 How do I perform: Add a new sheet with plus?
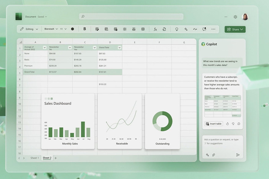(x=56, y=158)
